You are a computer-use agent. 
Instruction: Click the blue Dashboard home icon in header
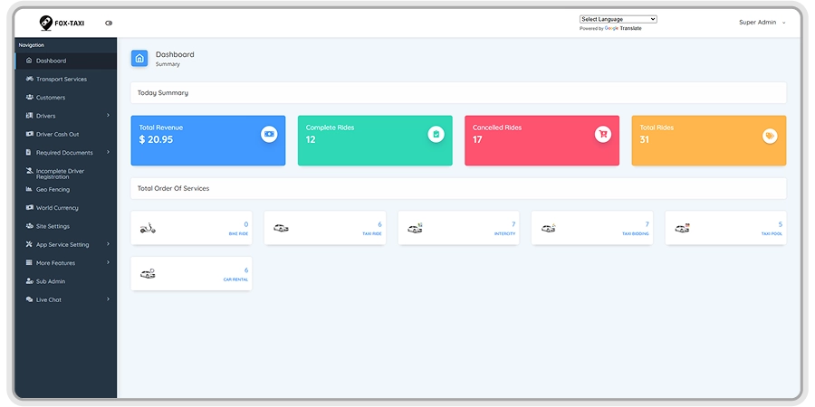pos(139,59)
